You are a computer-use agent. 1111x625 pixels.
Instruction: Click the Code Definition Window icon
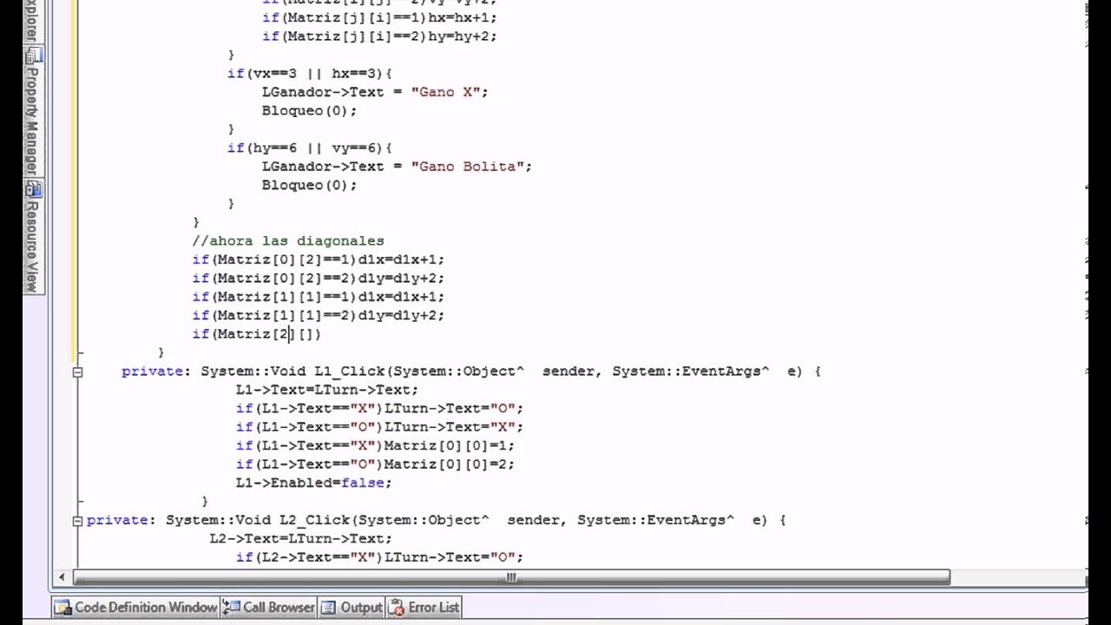pos(62,607)
